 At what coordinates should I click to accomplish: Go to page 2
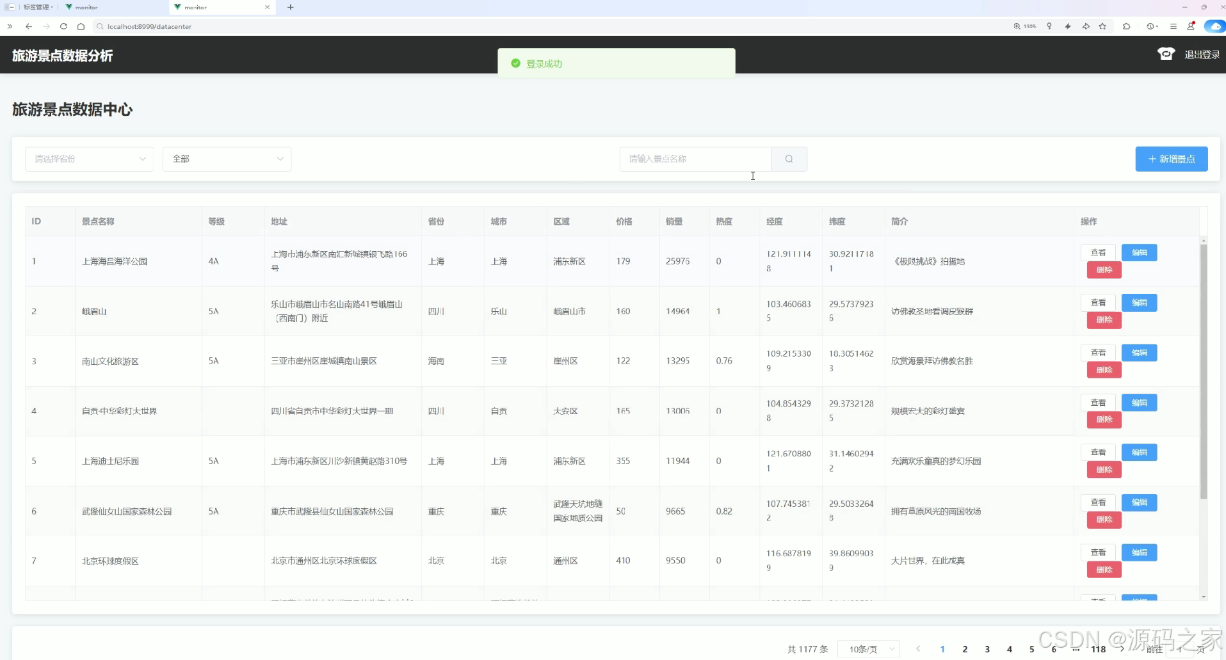965,649
